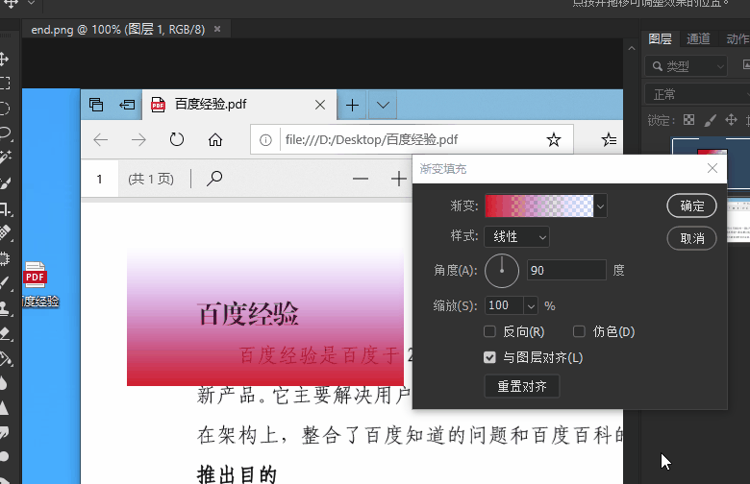Image resolution: width=750 pixels, height=484 pixels.
Task: Click the lock image pixels brush icon
Action: tap(710, 120)
